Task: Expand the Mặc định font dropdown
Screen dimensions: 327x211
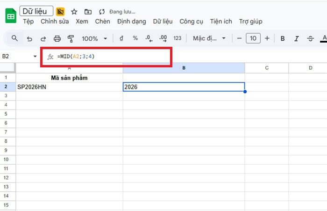Action: (x=209, y=38)
